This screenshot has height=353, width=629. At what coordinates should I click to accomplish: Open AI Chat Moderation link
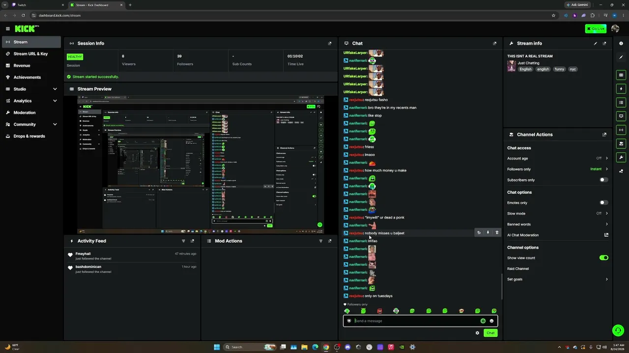558,235
